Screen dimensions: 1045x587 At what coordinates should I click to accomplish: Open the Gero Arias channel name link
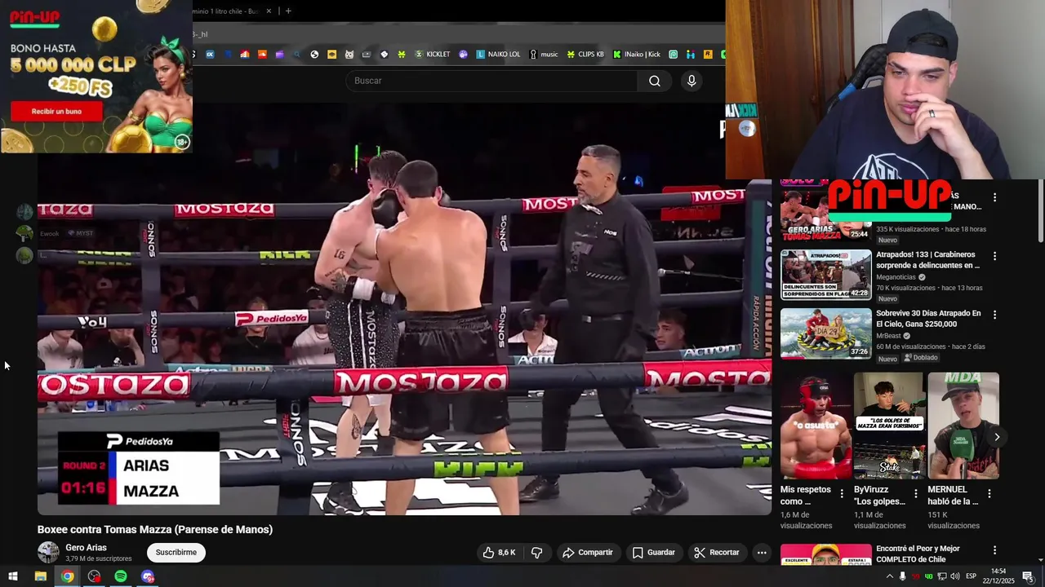(x=86, y=548)
